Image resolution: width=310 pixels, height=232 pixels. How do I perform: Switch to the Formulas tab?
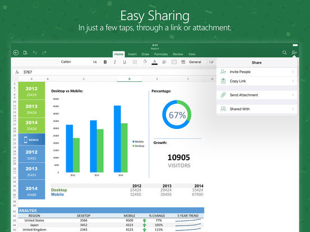[161, 54]
